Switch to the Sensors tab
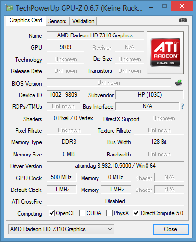Viewport: 196px width, 242px height. point(57,21)
